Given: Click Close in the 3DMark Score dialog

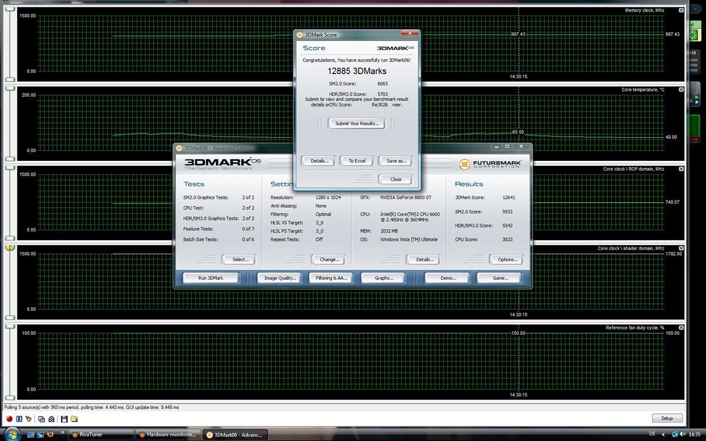Looking at the screenshot, I should click(x=396, y=179).
